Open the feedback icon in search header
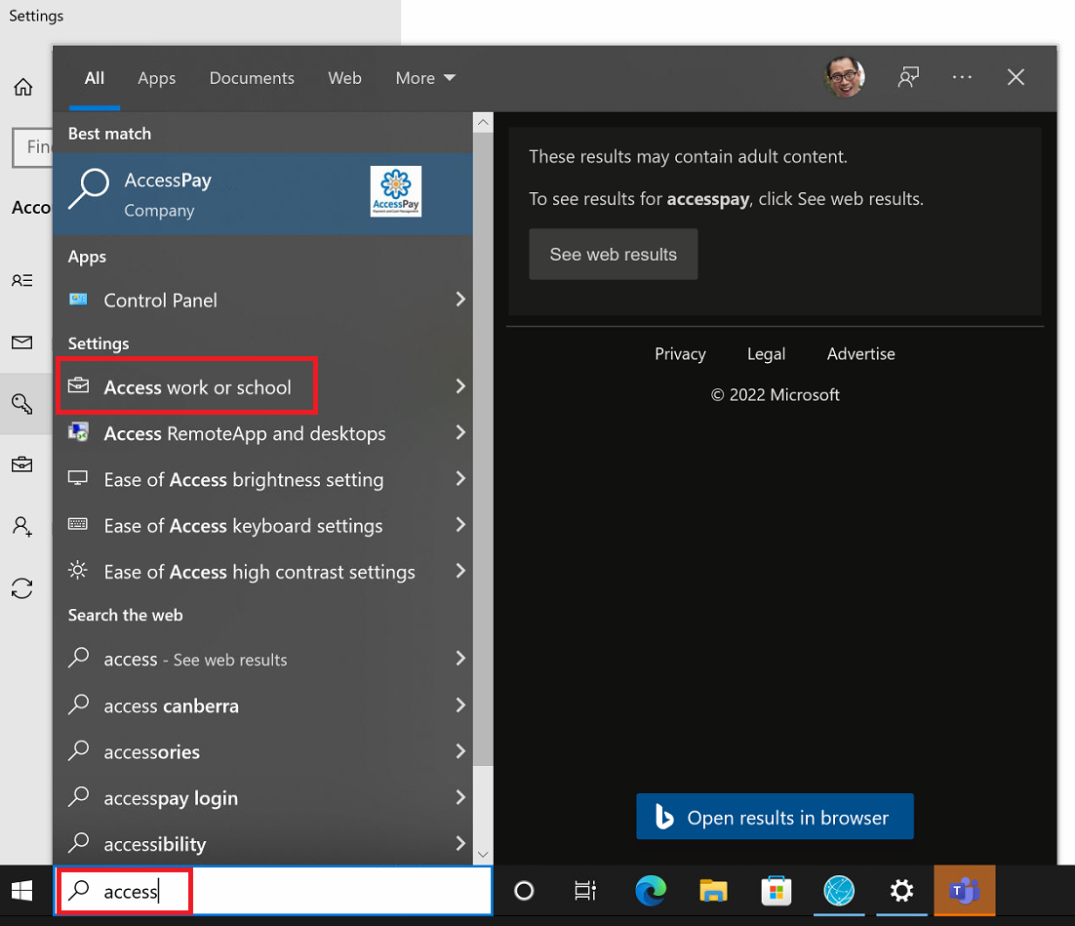This screenshot has height=926, width=1075. click(908, 78)
